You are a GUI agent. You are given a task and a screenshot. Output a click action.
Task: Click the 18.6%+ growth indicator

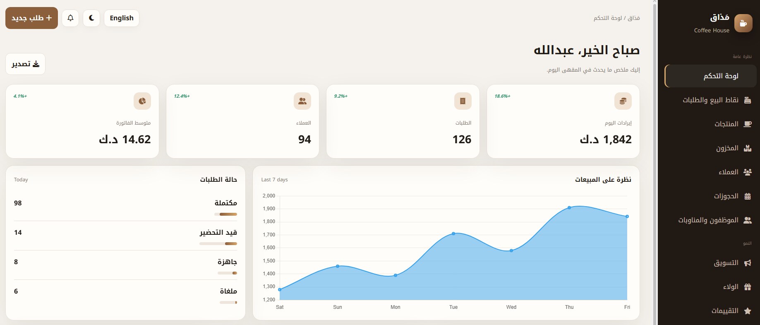(x=503, y=96)
